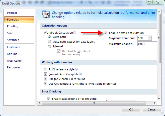The image size is (165, 116).
Task: Click the Maximum Change input field
Action: (x=147, y=44)
